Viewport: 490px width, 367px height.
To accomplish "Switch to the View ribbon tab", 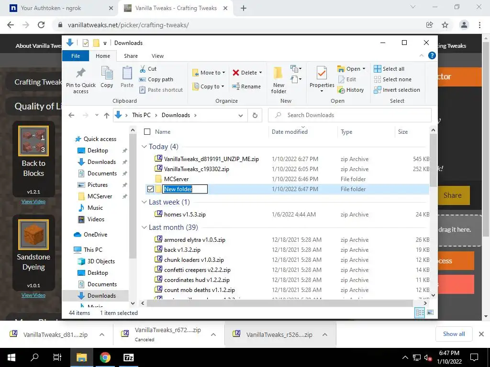I will (x=157, y=56).
